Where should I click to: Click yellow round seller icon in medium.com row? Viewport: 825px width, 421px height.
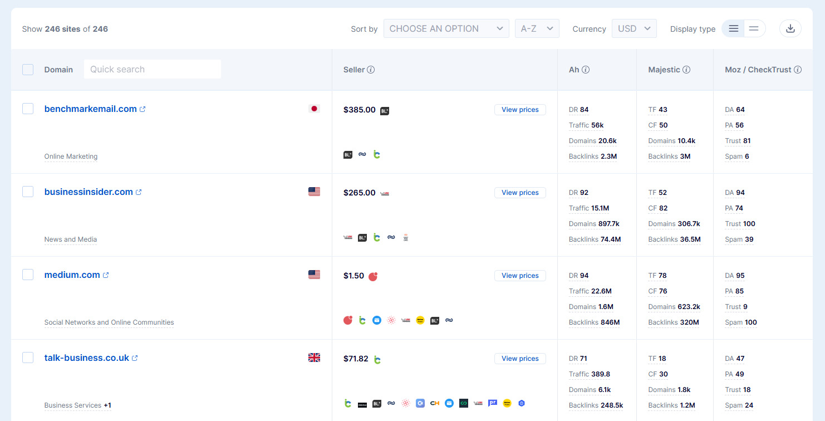click(x=420, y=320)
